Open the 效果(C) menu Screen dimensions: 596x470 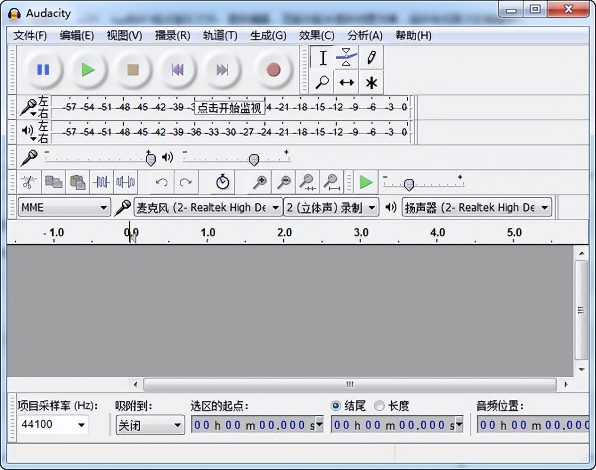coord(316,35)
